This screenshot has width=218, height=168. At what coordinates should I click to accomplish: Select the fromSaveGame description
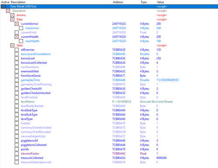pyautogui.click(x=31, y=76)
